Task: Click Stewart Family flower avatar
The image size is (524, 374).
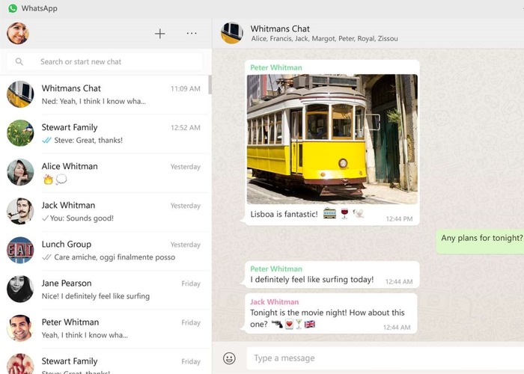Action: pos(20,133)
